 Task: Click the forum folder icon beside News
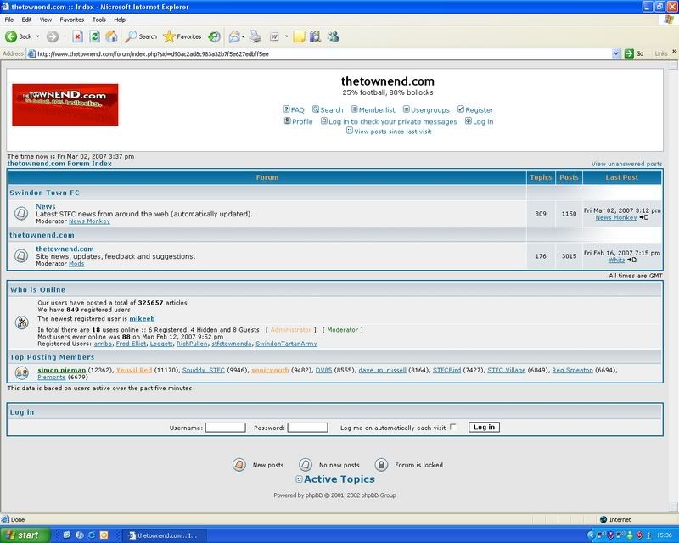(21, 214)
